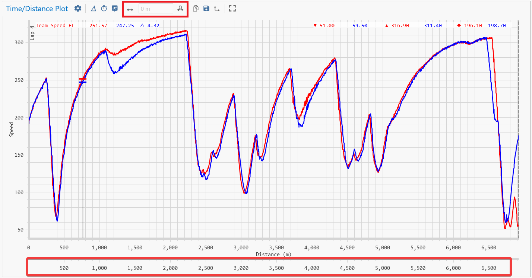Image resolution: width=532 pixels, height=278 pixels.
Task: Select the Team_Speed_FL channel label
Action: coord(55,26)
